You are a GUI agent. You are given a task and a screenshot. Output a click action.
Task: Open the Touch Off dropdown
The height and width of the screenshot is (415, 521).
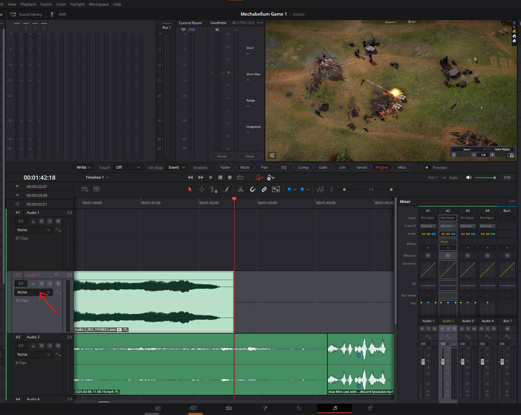point(128,167)
